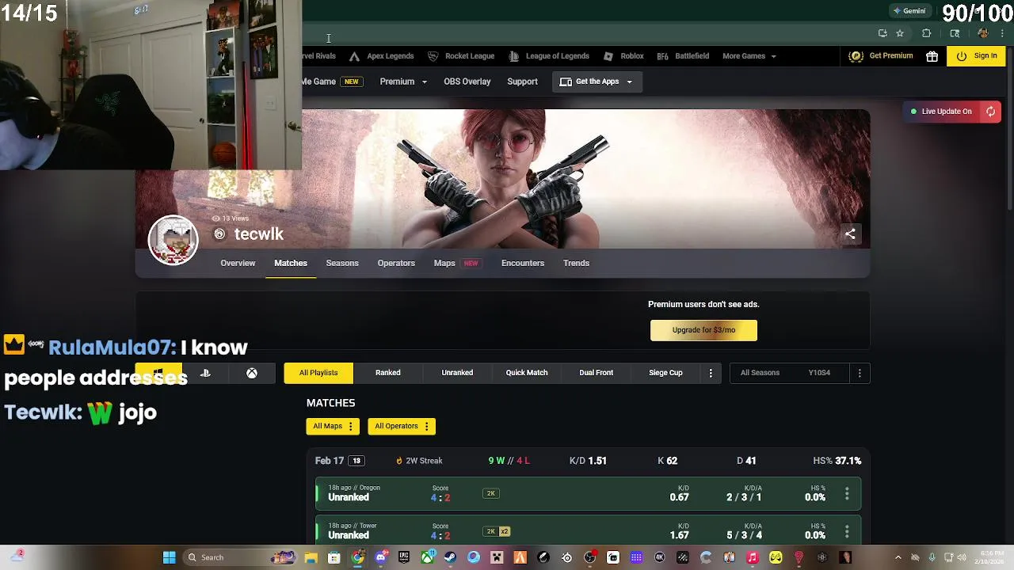
Task: Click the tecwlk profile avatar
Action: 173,239
